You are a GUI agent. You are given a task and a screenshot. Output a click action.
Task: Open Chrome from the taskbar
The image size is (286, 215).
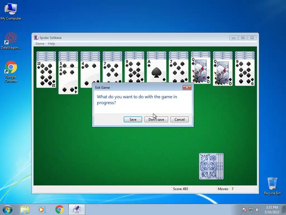(59, 209)
